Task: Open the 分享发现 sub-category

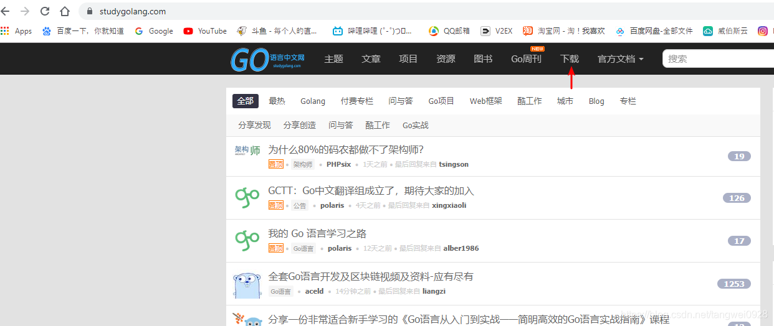Action: (x=254, y=125)
